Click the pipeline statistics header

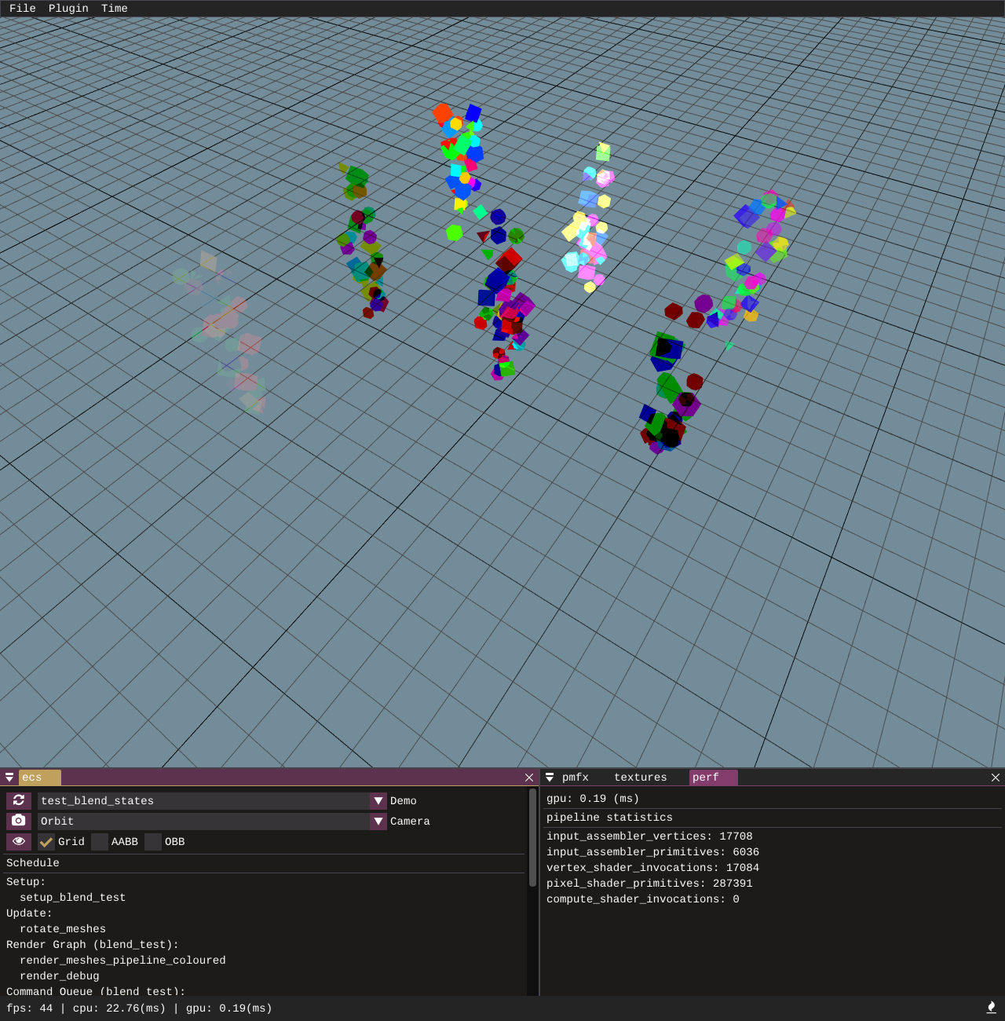(609, 818)
